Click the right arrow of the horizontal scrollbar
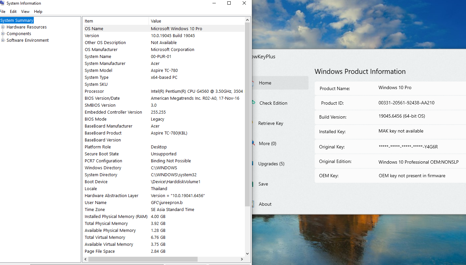This screenshot has width=466, height=265. [x=242, y=259]
